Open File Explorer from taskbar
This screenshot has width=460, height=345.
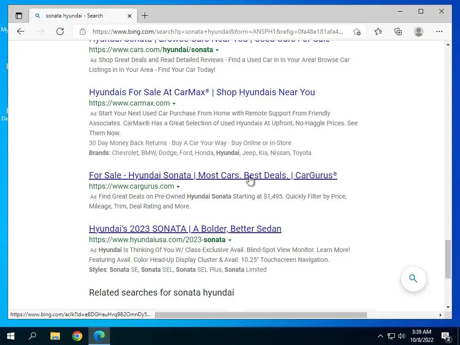click(55, 336)
